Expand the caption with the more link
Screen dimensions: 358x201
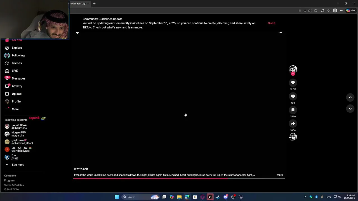[280, 175]
